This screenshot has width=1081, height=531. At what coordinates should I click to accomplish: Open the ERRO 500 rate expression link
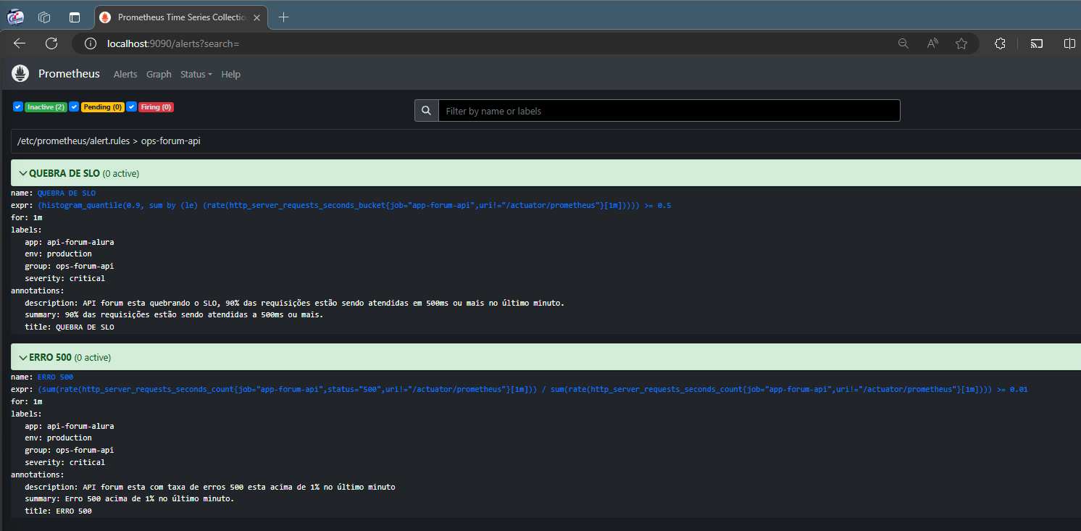tap(532, 389)
